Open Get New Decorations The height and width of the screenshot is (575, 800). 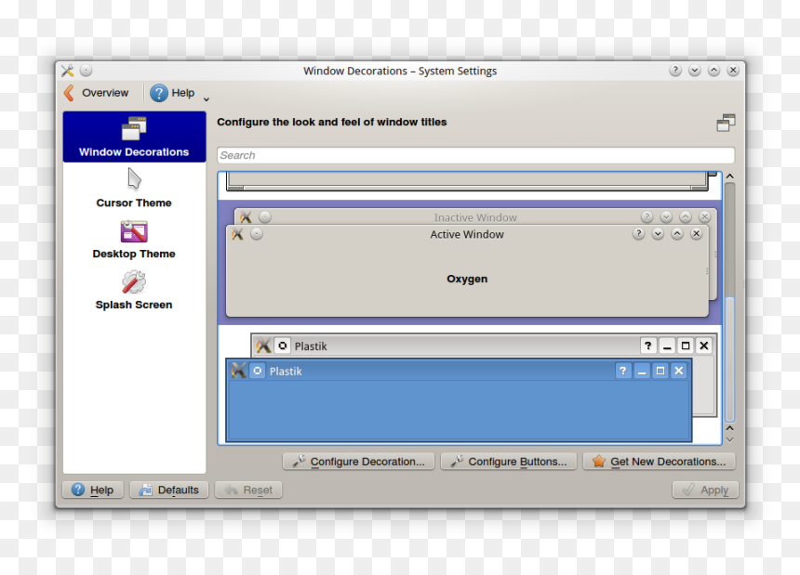pyautogui.click(x=660, y=462)
